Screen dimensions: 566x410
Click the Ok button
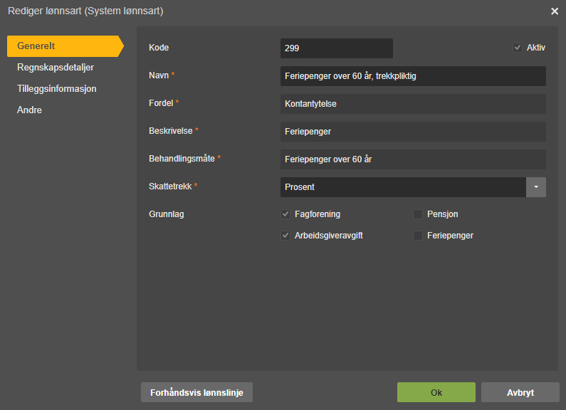[x=436, y=392]
